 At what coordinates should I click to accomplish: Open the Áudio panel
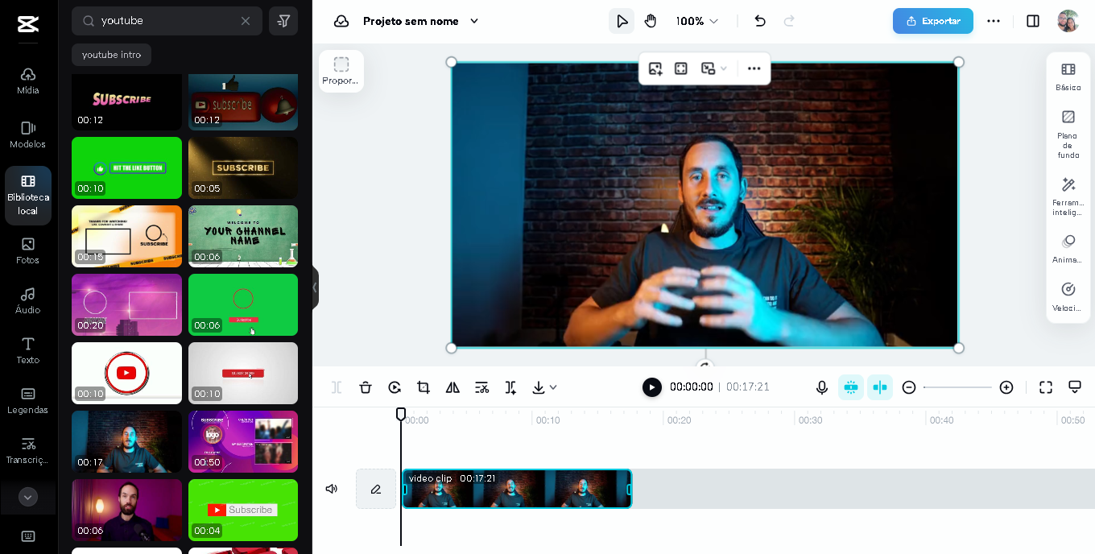pos(27,301)
